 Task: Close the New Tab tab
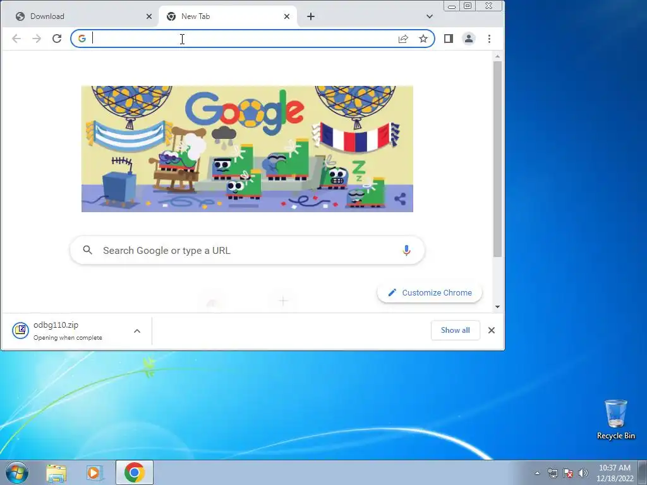point(287,16)
